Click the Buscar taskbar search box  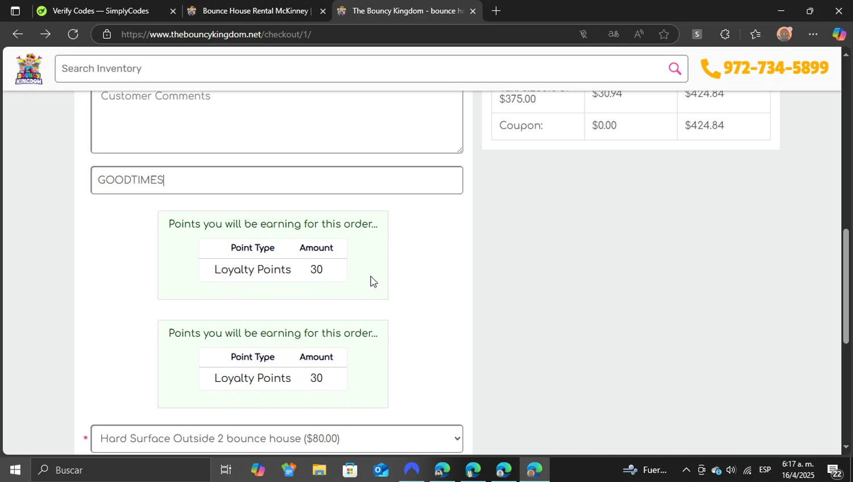pyautogui.click(x=121, y=470)
